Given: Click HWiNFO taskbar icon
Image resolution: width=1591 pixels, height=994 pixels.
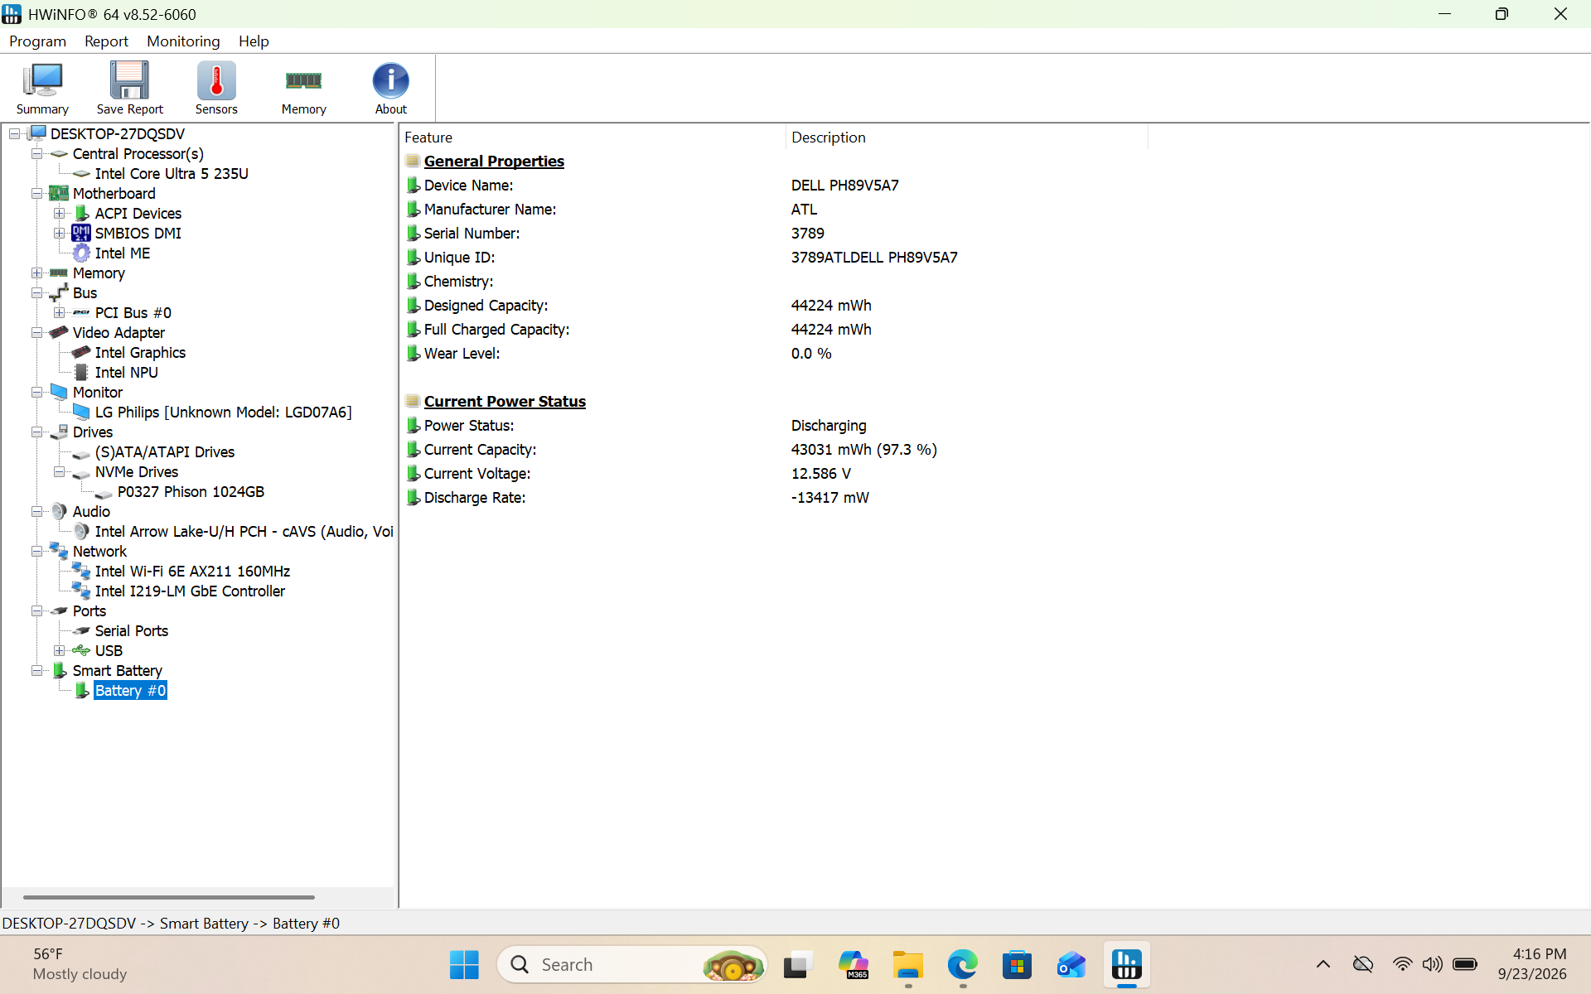Looking at the screenshot, I should 1127,965.
